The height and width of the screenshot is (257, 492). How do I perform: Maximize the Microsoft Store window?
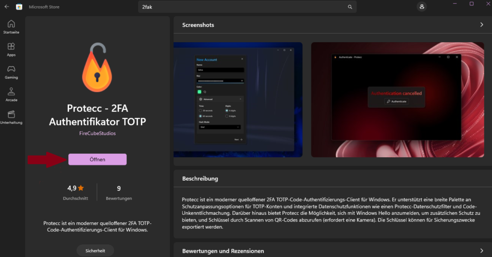click(472, 4)
